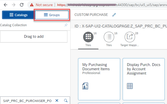Clear the catalog search text with the X
167x104 pixels.
click(x=57, y=100)
